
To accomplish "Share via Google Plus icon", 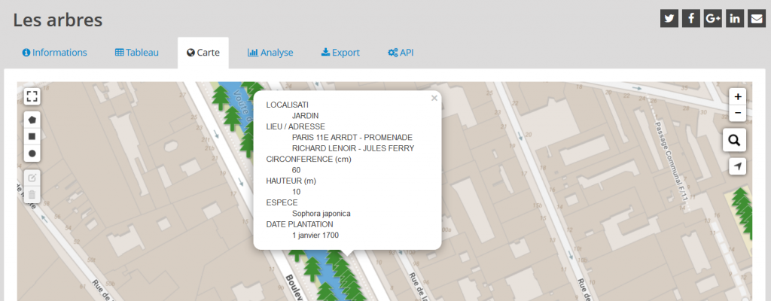I will click(x=712, y=20).
